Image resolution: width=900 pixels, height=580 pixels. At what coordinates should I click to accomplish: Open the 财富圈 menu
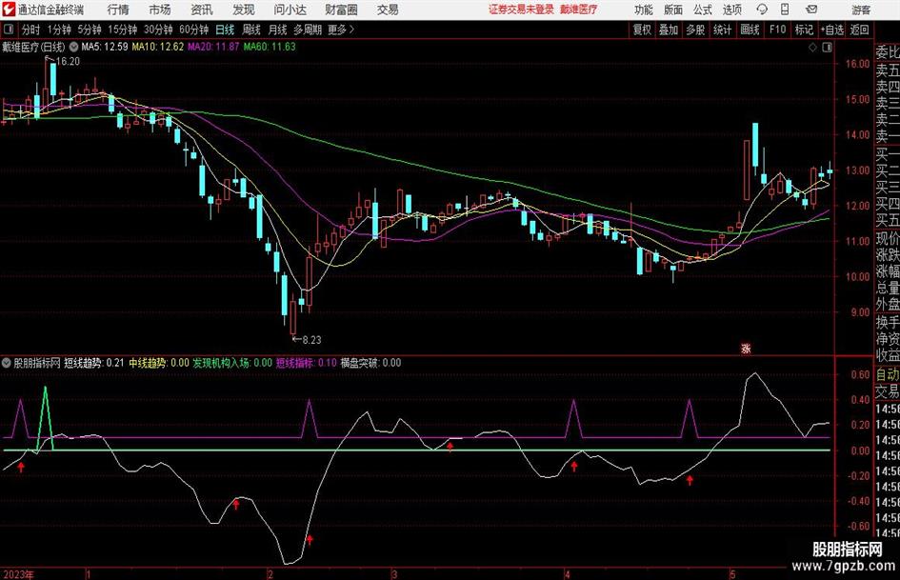click(x=341, y=10)
